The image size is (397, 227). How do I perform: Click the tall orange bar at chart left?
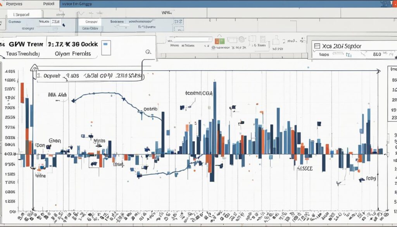[x=22, y=93]
